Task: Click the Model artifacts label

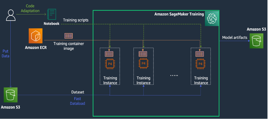Action: coord(235,37)
